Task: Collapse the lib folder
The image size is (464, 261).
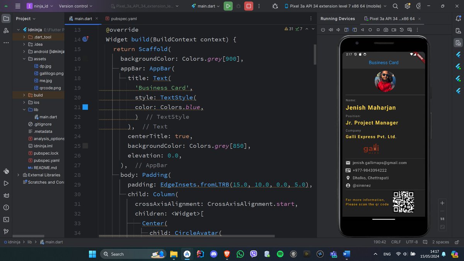Action: point(24,109)
